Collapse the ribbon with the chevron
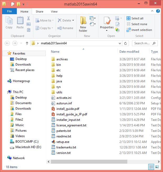The image size is (163, 172). (152, 11)
